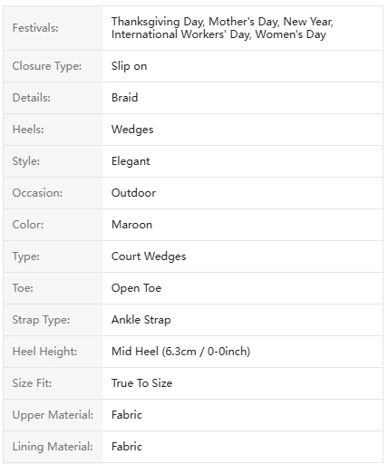Click the Heels label

pos(28,130)
